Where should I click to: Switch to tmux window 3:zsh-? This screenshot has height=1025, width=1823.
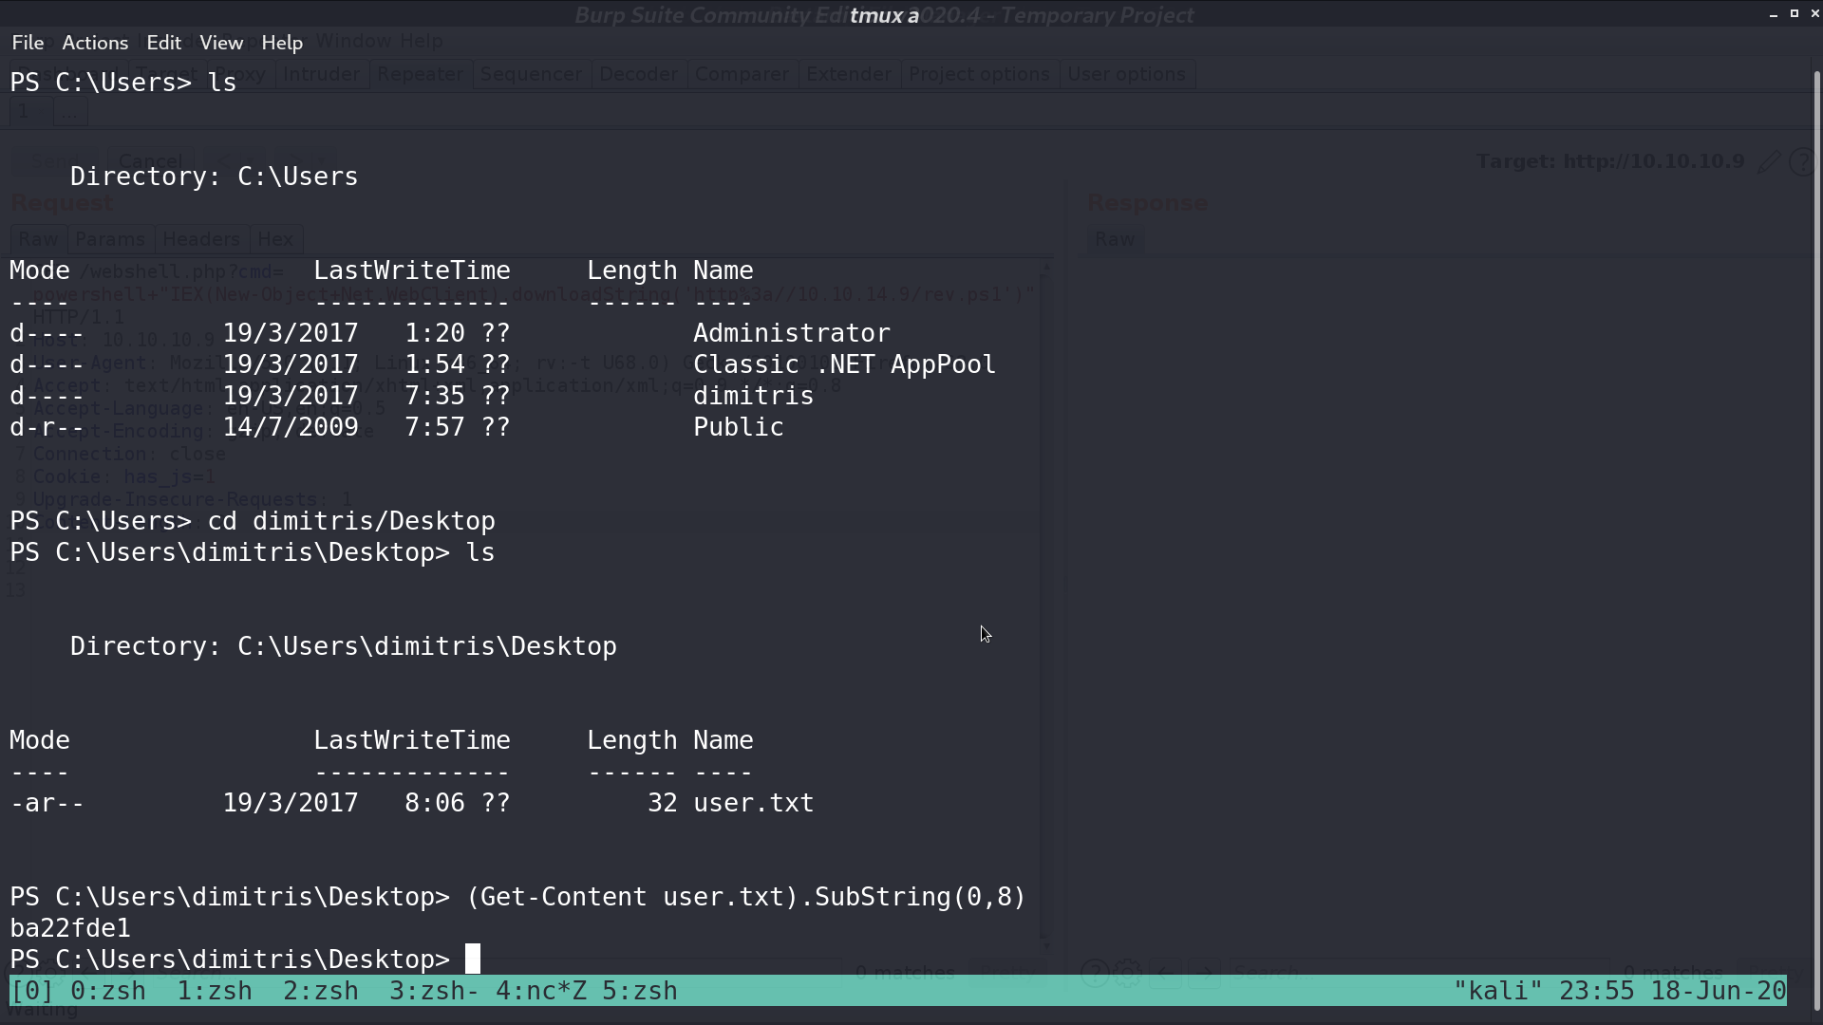435,991
